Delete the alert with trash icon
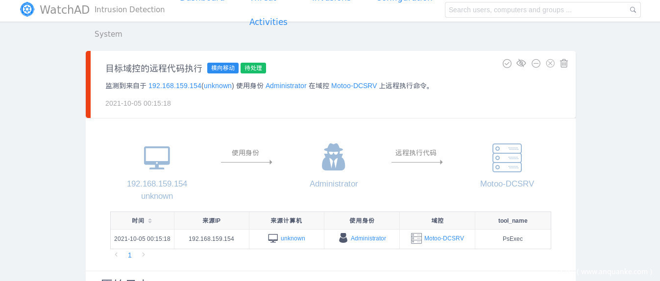 point(564,63)
